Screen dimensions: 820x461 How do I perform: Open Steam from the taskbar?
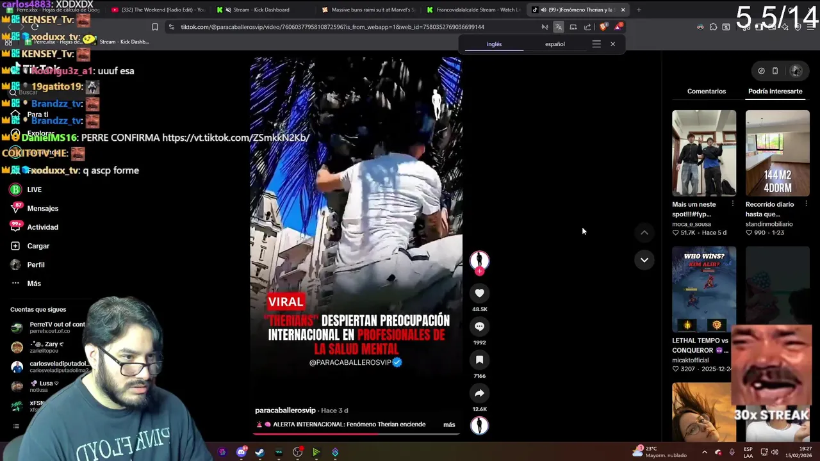(x=259, y=452)
